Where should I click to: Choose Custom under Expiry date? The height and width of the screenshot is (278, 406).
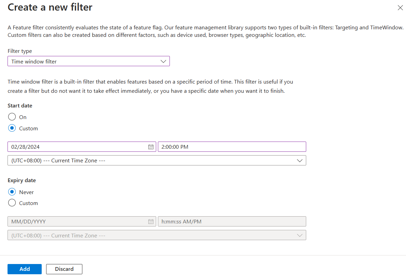coord(12,203)
